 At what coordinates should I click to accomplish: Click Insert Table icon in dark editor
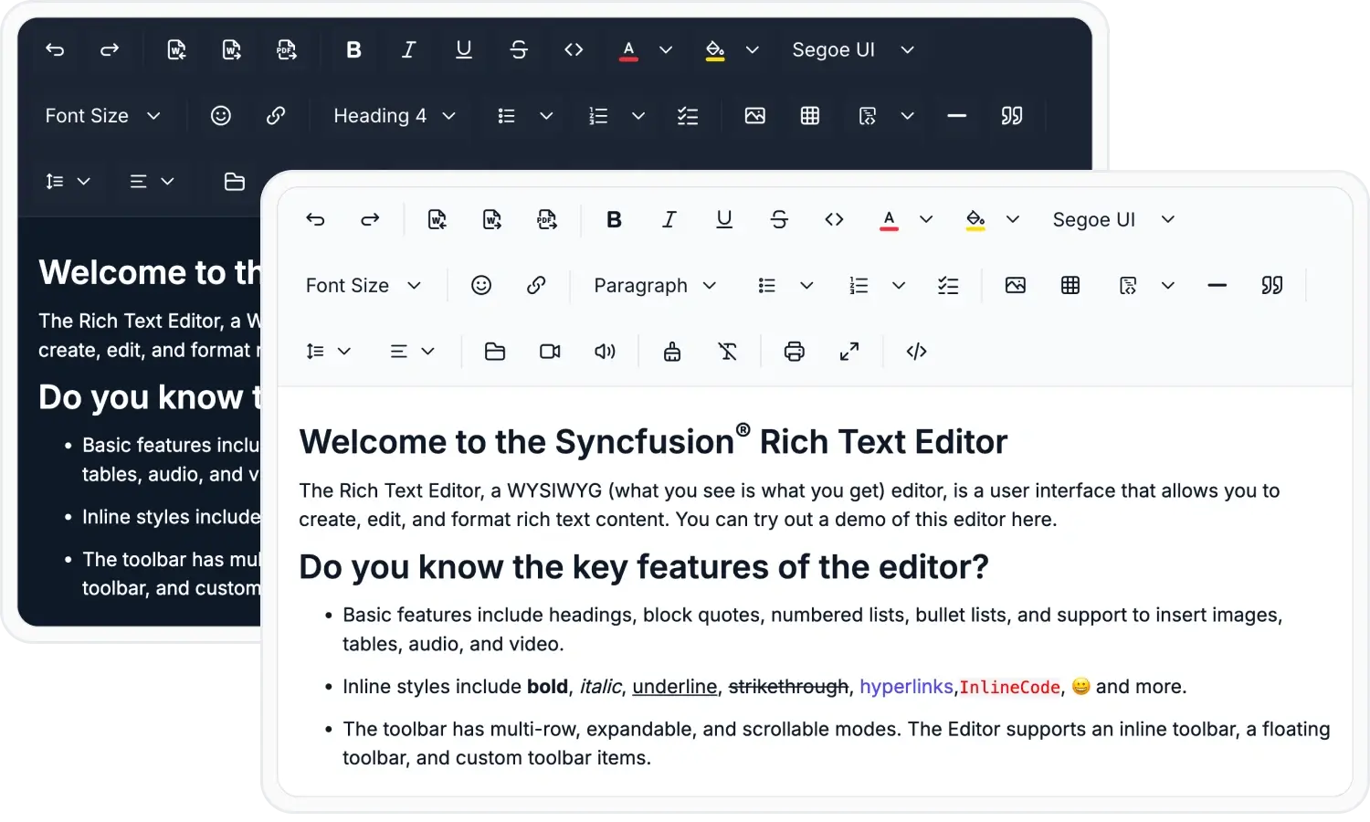[810, 116]
